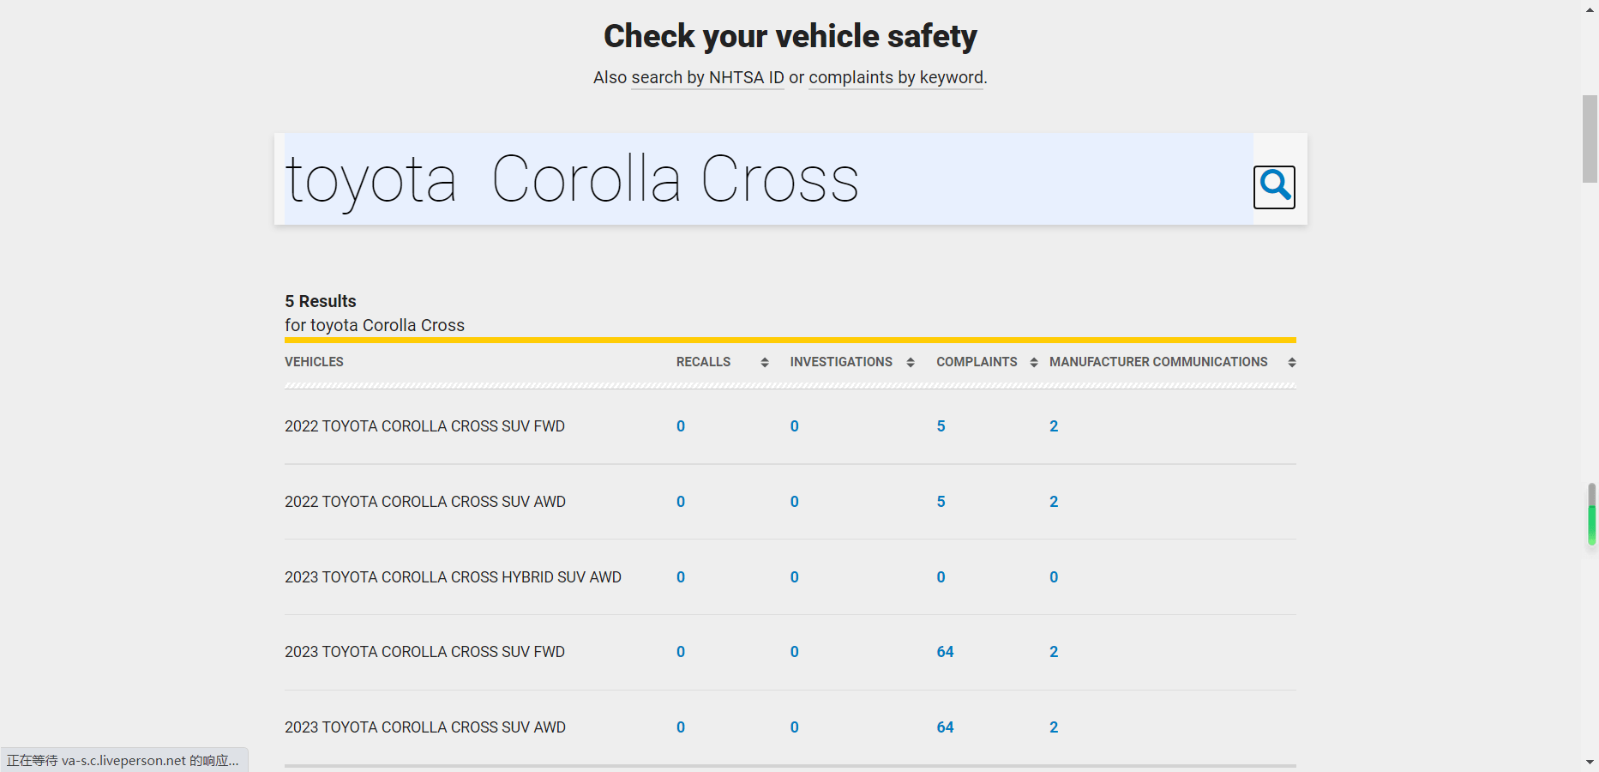
Task: Sort by Recalls column arrows
Action: coord(765,363)
